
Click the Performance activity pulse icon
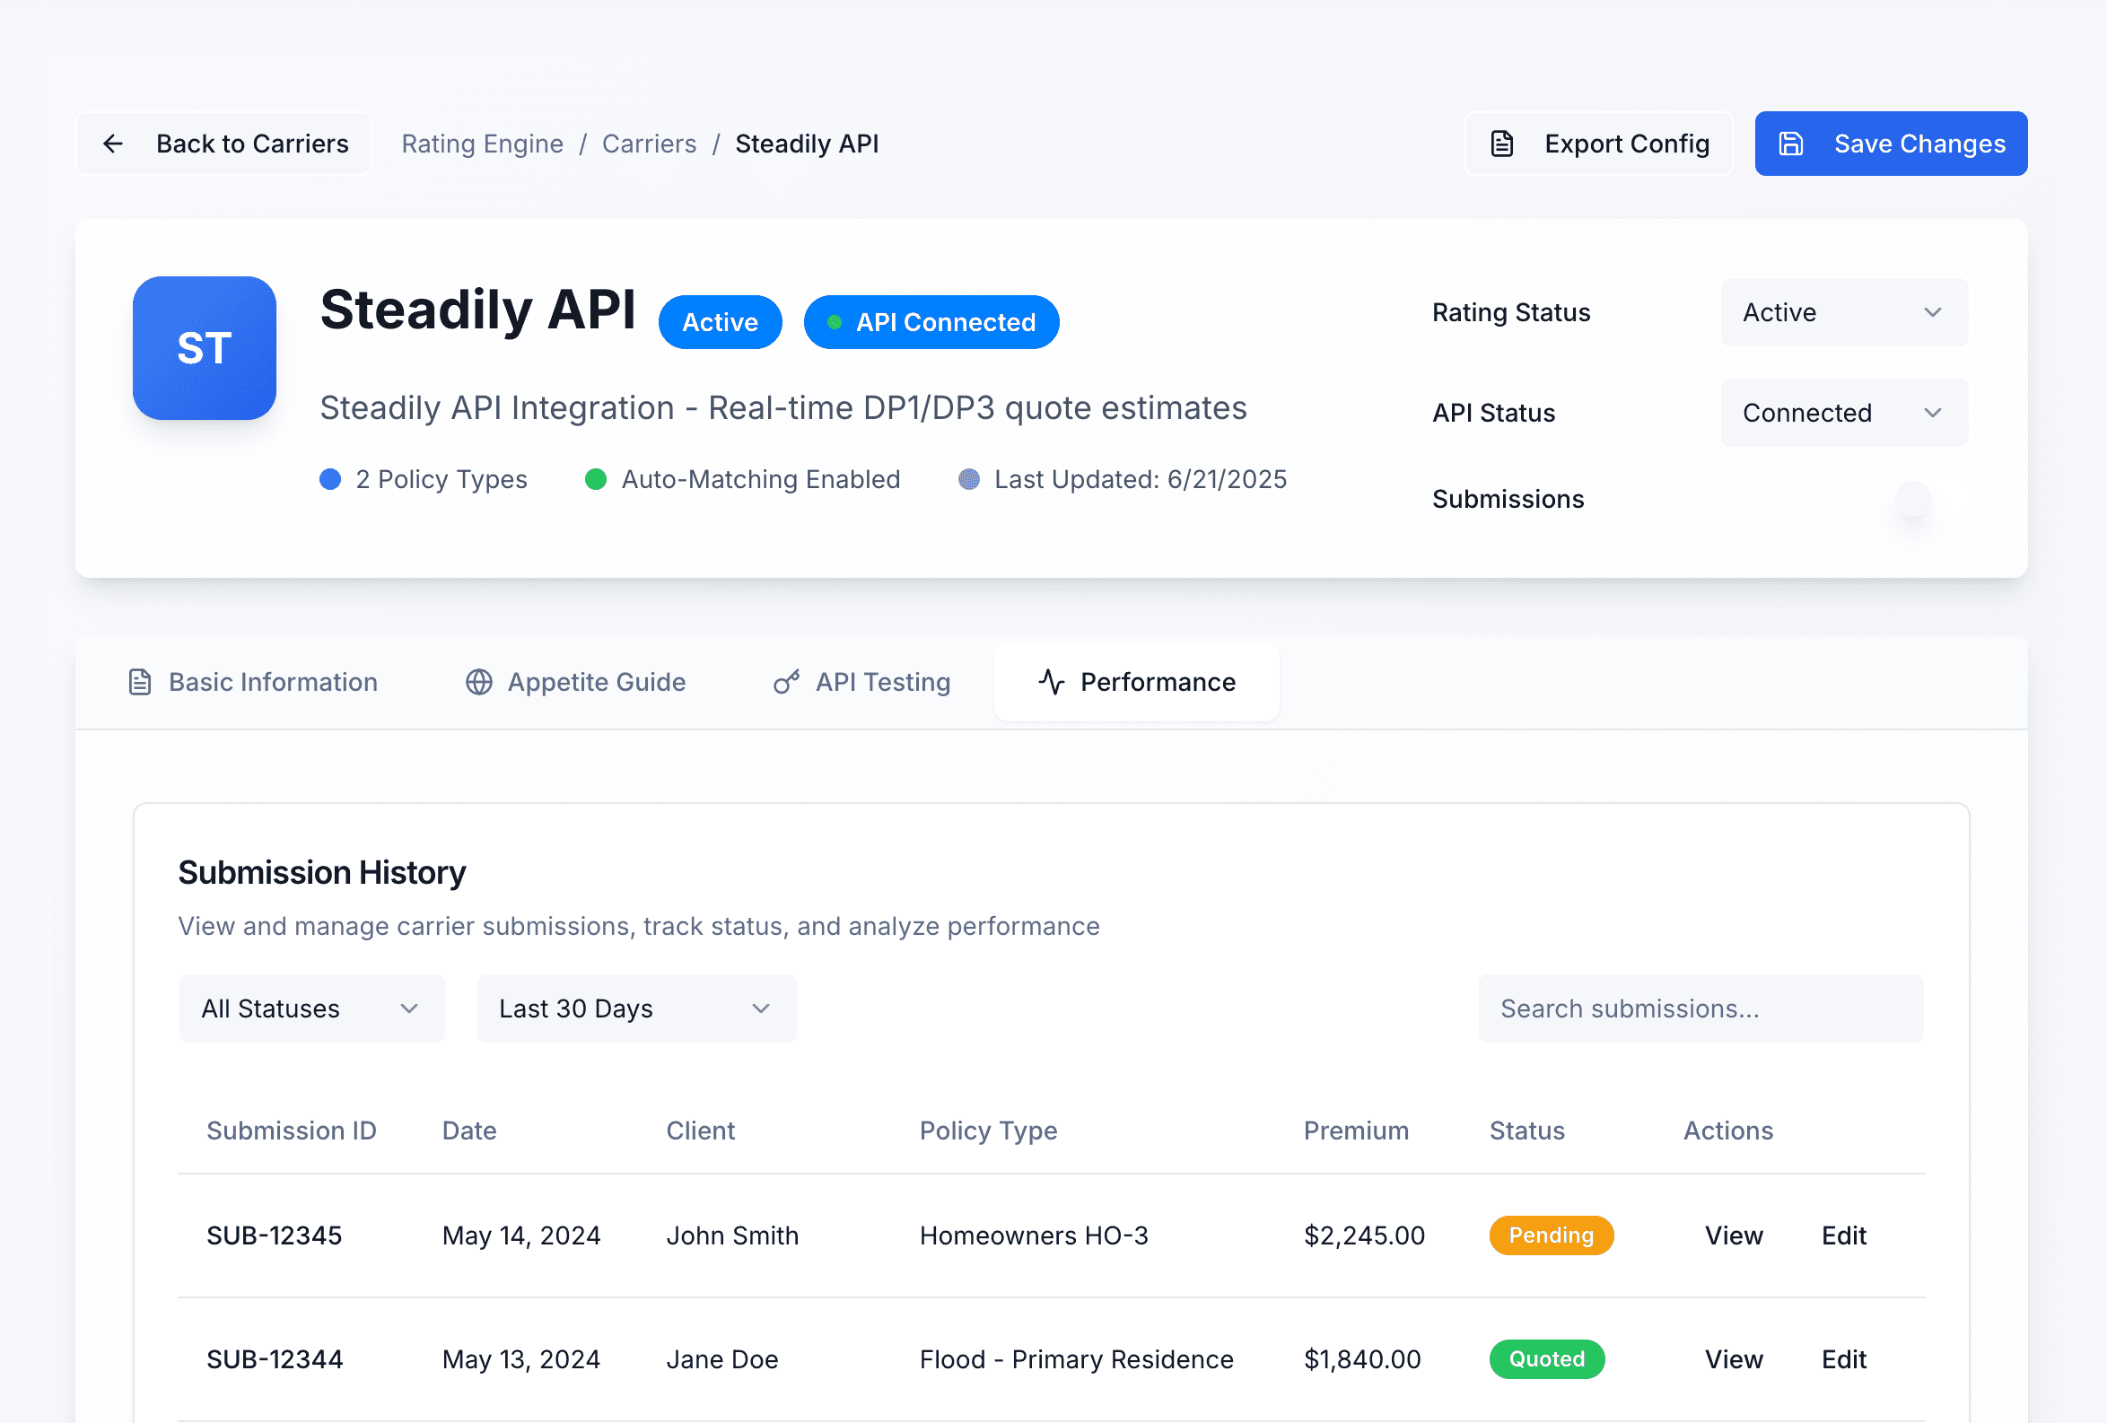point(1052,682)
